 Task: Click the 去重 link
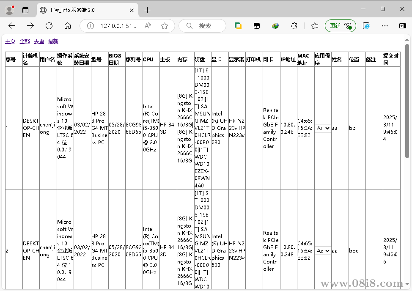point(39,41)
